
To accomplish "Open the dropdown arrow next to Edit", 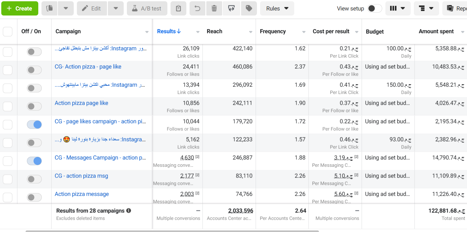I will coord(116,9).
